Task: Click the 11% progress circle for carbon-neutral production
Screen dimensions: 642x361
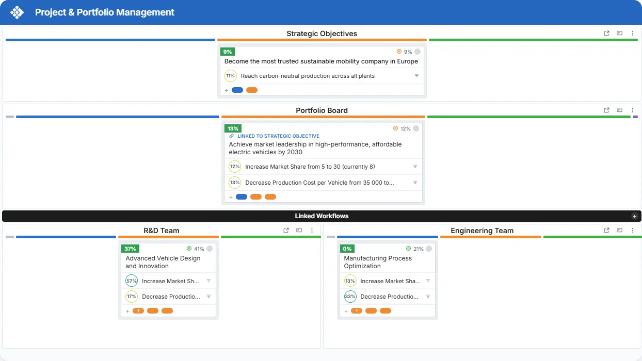Action: pos(231,76)
